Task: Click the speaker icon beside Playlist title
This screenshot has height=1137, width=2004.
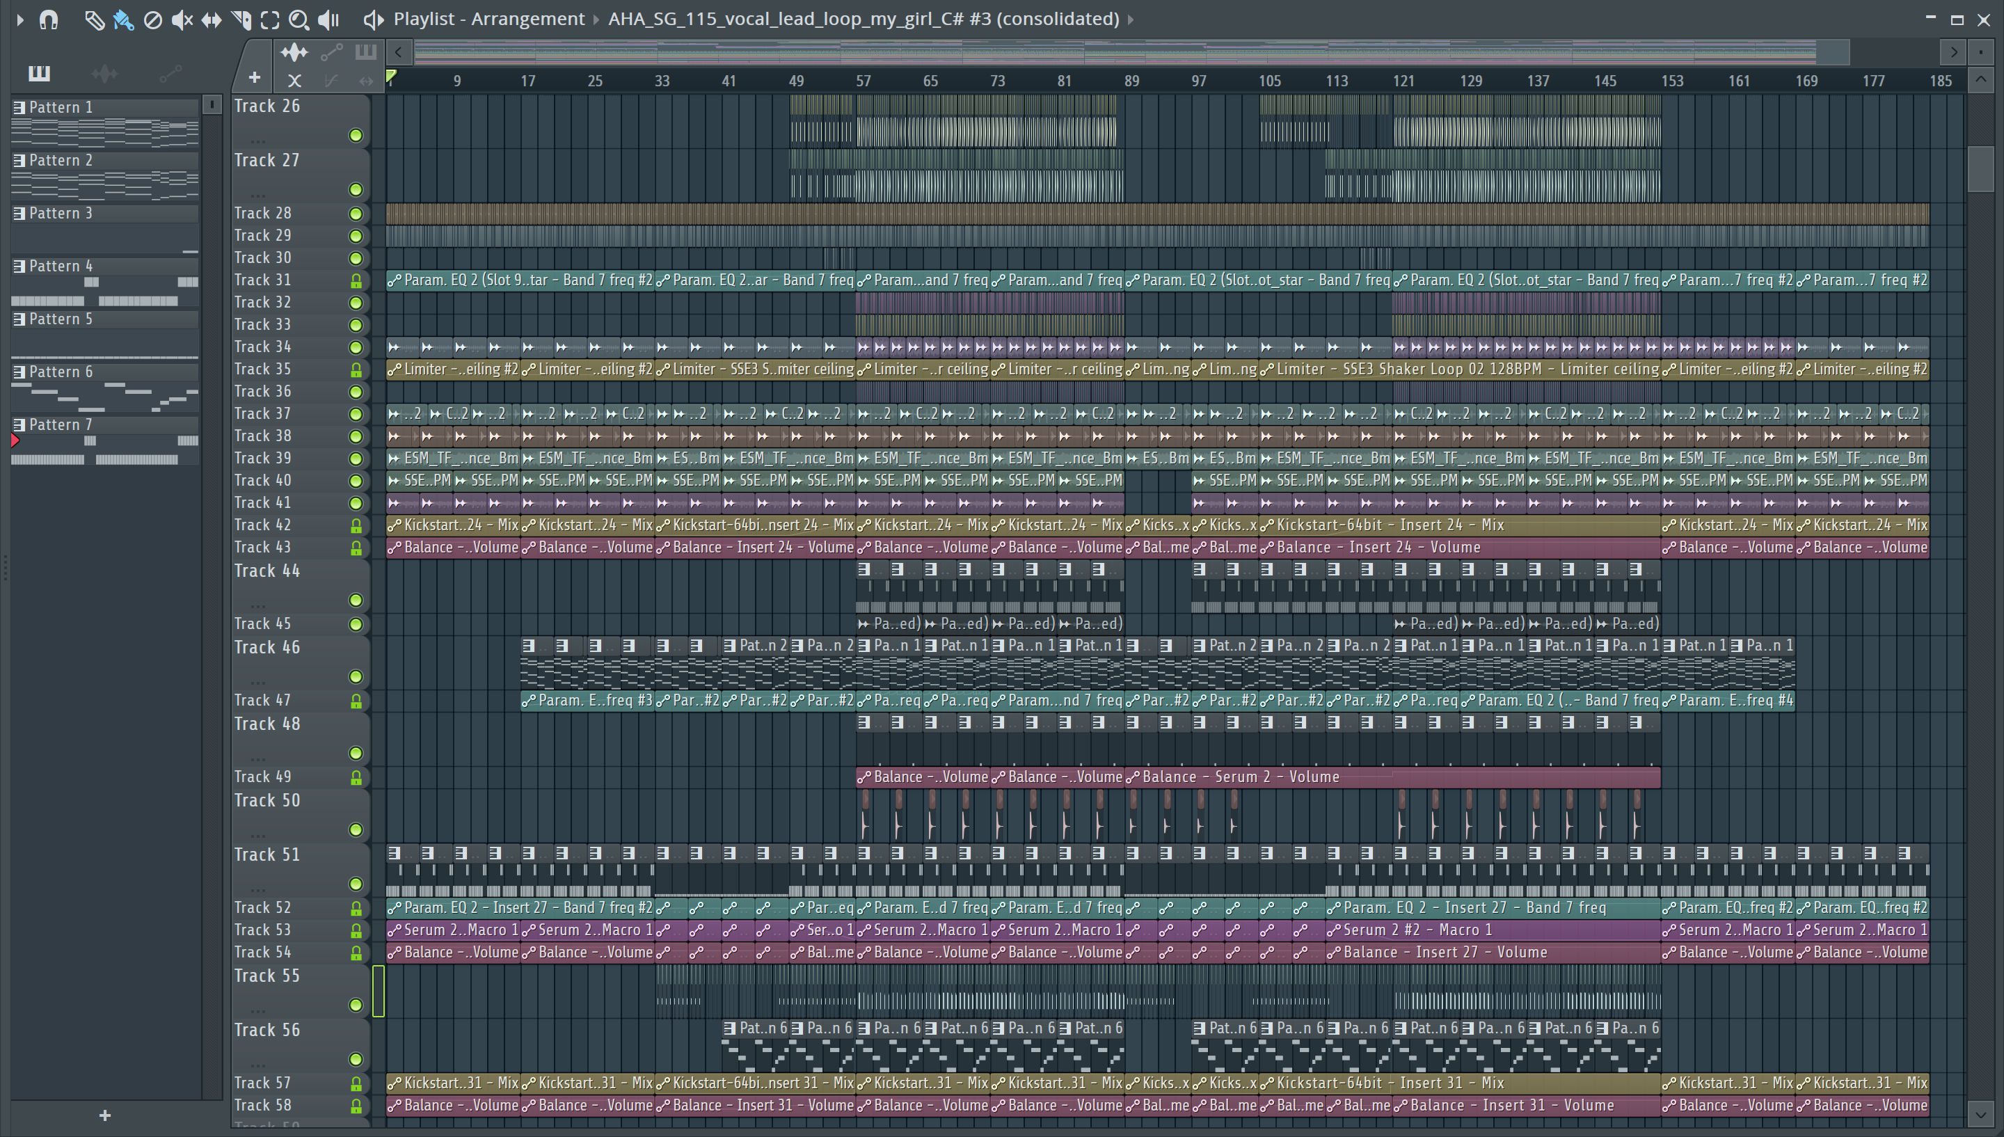Action: [x=373, y=19]
